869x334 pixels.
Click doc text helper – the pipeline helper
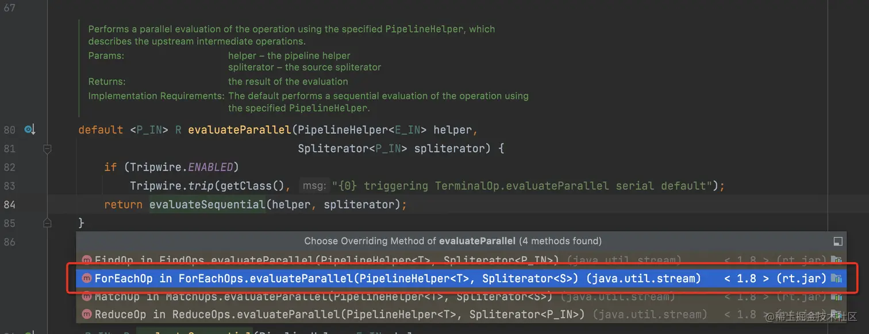pyautogui.click(x=289, y=56)
